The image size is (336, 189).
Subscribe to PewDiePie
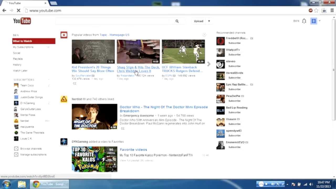point(234,101)
